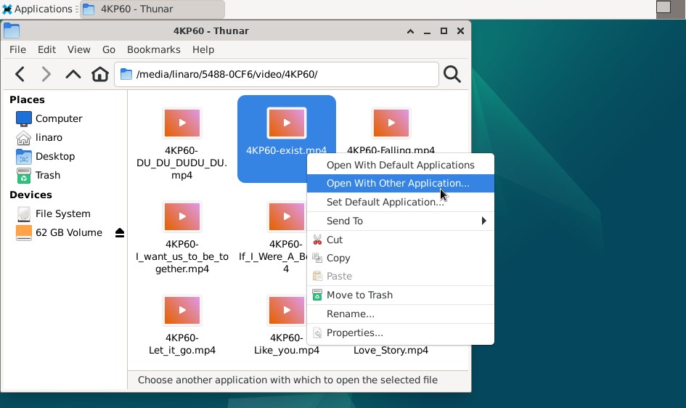Viewport: 686px width, 408px height.
Task: Click the search magnifier icon
Action: tap(452, 74)
